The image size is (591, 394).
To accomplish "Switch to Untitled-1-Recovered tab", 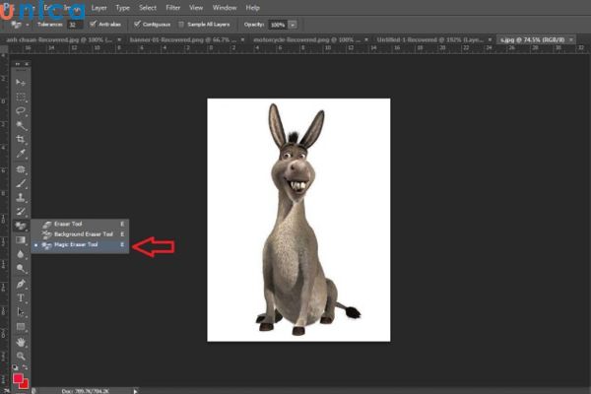I will 430,39.
